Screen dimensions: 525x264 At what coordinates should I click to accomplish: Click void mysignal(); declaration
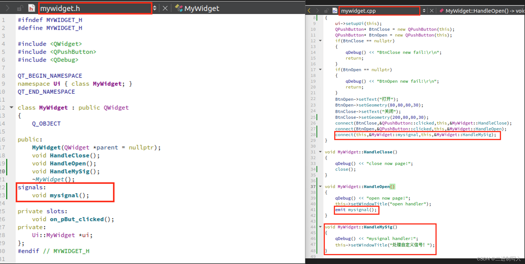point(60,196)
